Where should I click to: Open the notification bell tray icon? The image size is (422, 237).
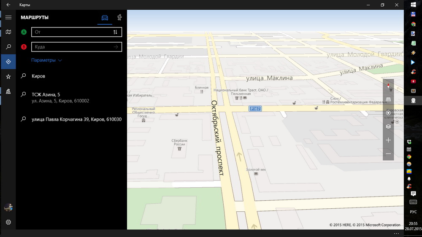coord(409,179)
